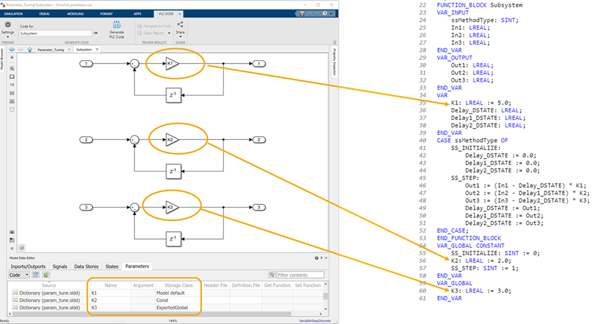Click the Zoom tool in canvas palette
Viewport: 594px width, 324px height.
click(x=11, y=68)
